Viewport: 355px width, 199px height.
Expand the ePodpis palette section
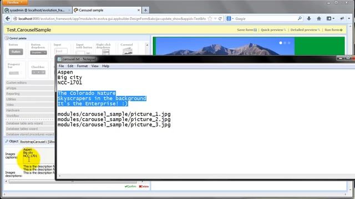click(29, 88)
